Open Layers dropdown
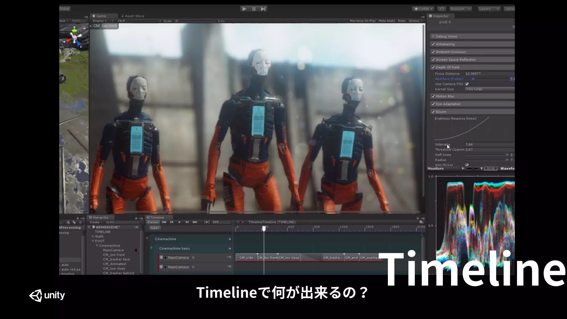Image resolution: width=567 pixels, height=319 pixels. [x=489, y=9]
